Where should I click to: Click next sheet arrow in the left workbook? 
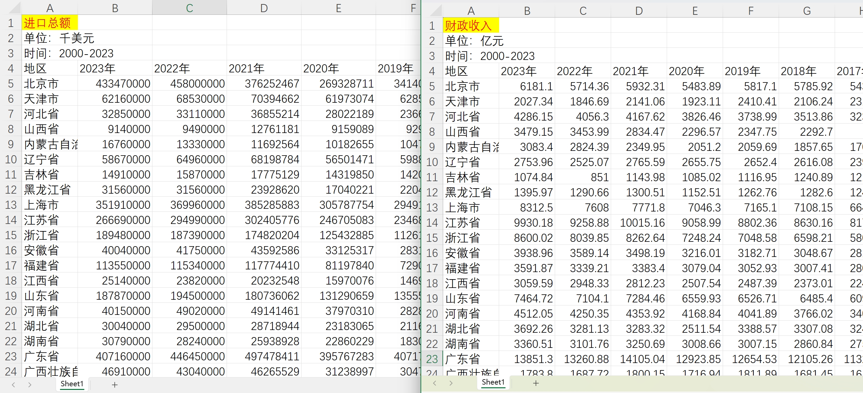coord(30,385)
